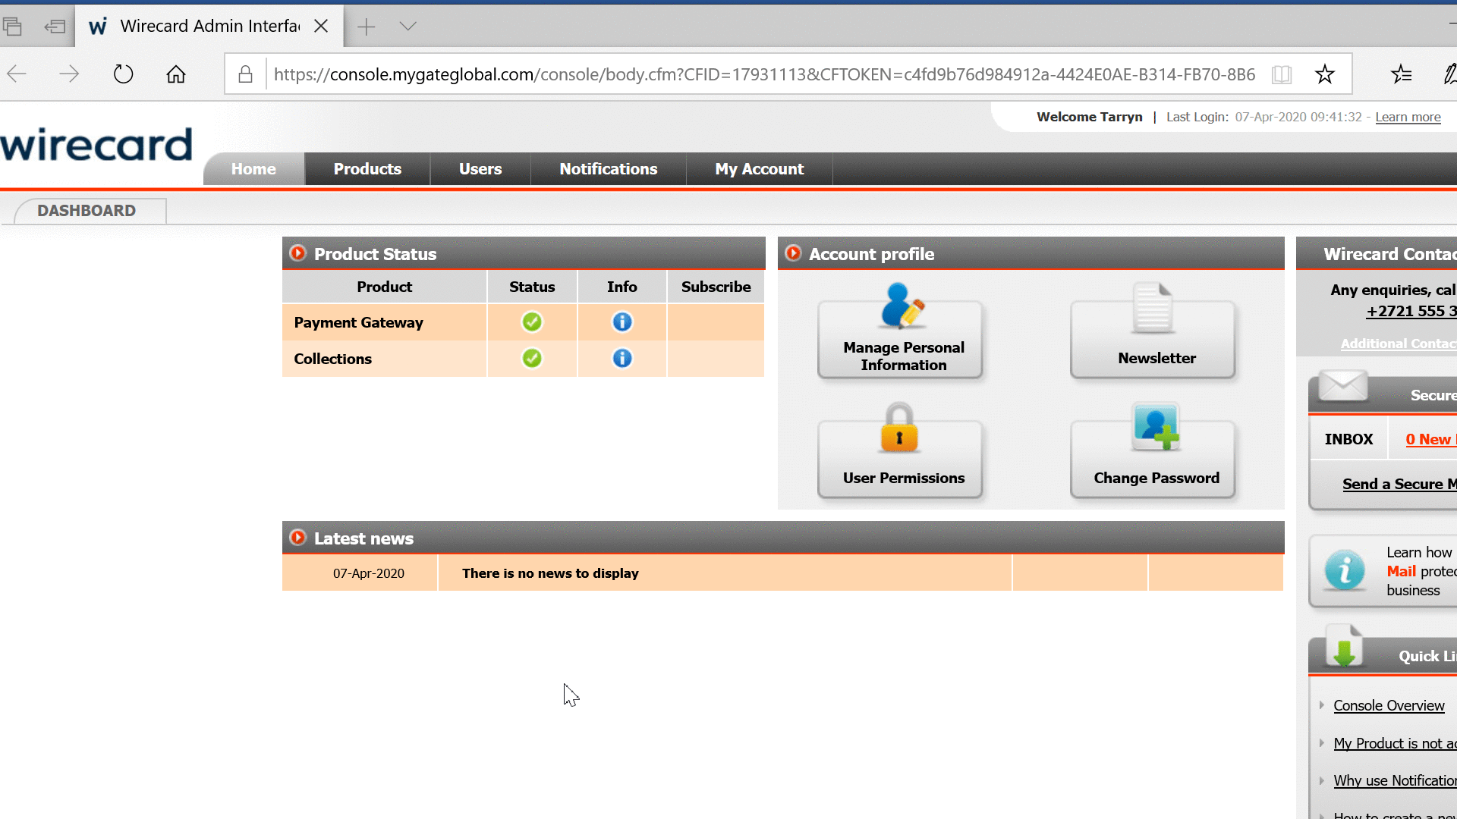Follow the Learn more link
The height and width of the screenshot is (819, 1457).
click(x=1408, y=117)
